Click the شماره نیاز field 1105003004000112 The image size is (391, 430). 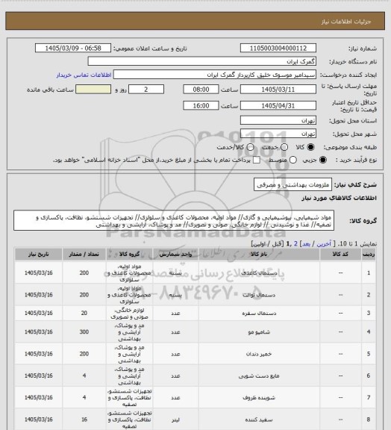point(278,48)
